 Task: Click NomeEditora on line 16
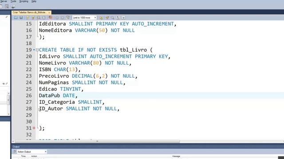[55, 30]
